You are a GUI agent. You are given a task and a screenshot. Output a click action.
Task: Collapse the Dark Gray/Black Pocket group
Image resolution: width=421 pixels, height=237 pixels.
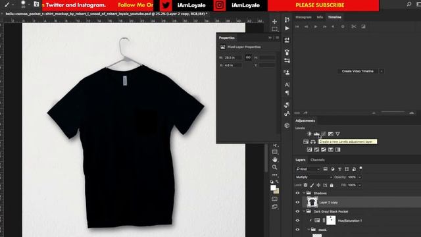(x=304, y=211)
